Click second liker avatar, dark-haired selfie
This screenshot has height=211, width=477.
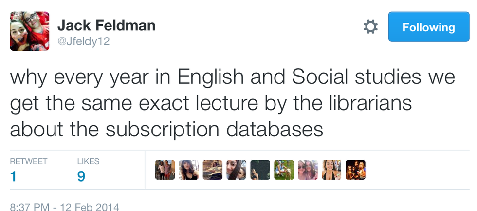click(x=189, y=170)
